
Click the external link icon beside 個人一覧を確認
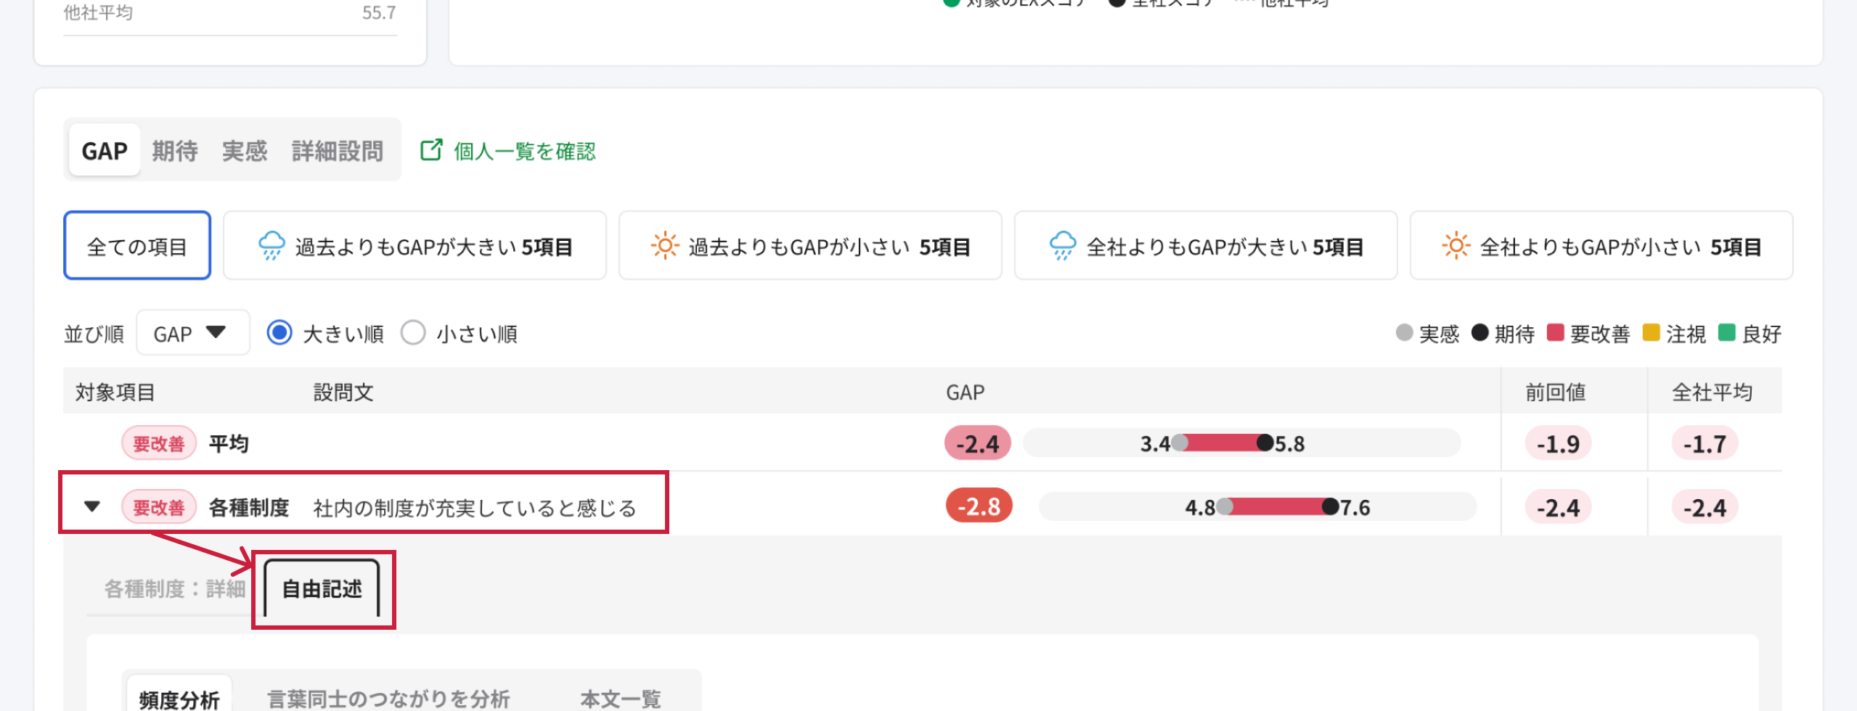point(431,150)
